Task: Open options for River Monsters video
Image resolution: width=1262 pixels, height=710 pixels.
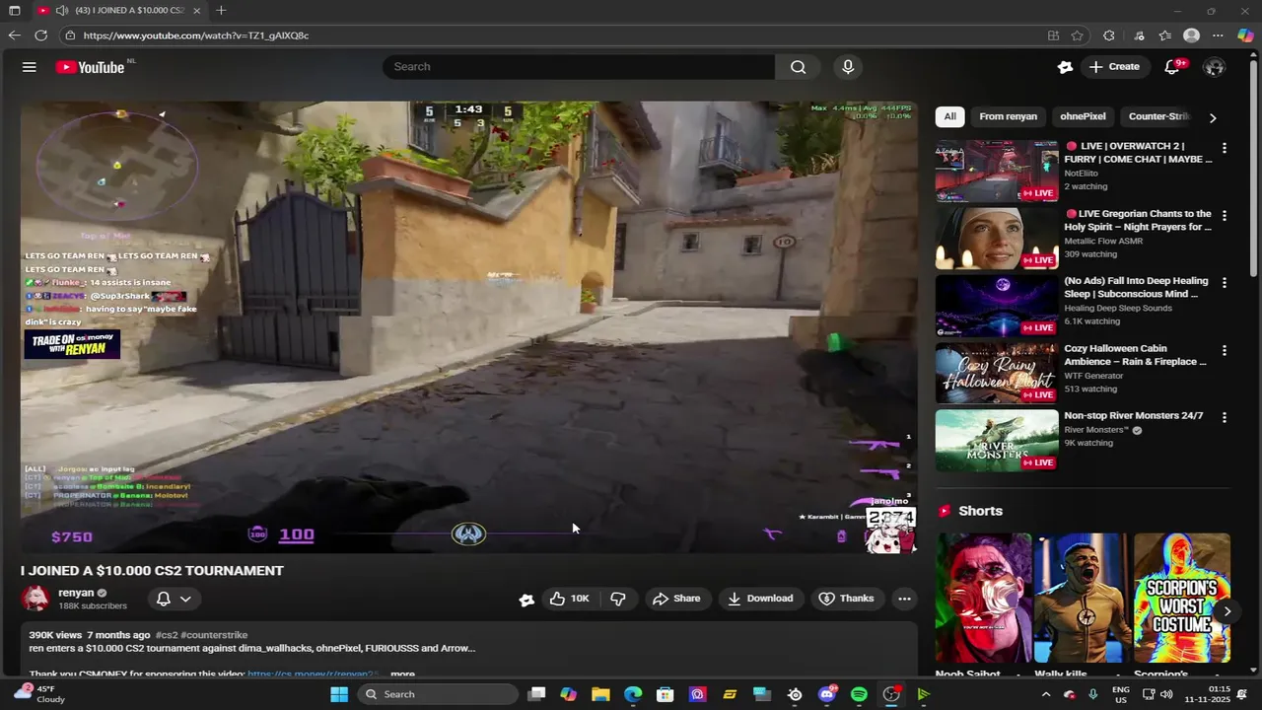Action: [1225, 417]
